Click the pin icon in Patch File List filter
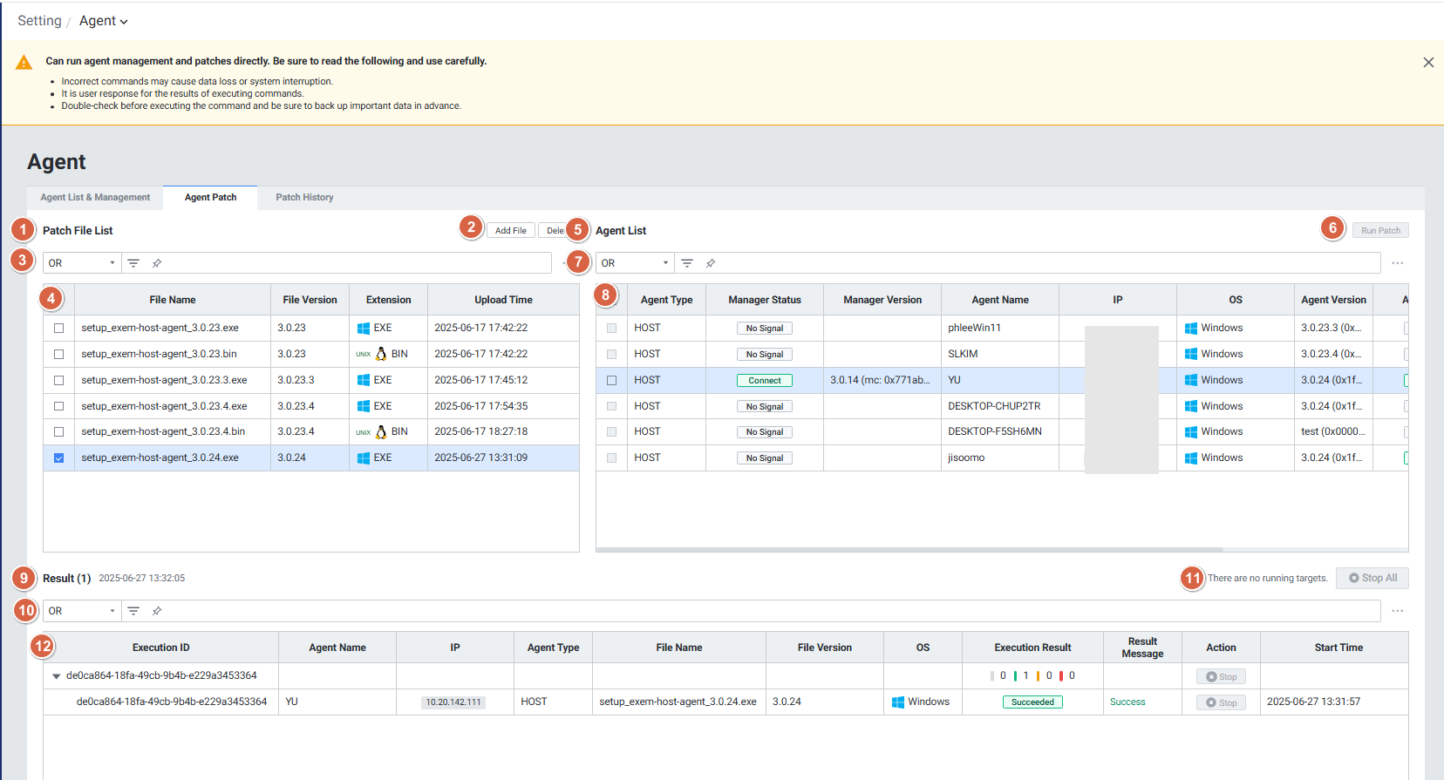This screenshot has height=780, width=1444. pyautogui.click(x=157, y=263)
